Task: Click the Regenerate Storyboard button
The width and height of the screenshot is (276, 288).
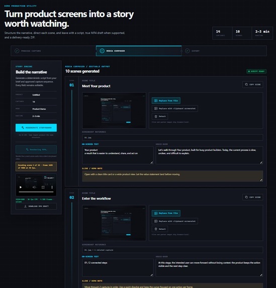Action: (36, 128)
